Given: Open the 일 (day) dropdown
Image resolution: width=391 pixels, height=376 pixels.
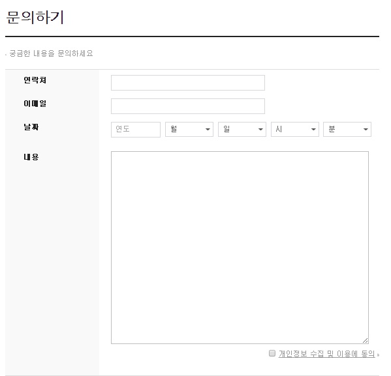Looking at the screenshot, I should pyautogui.click(x=242, y=129).
